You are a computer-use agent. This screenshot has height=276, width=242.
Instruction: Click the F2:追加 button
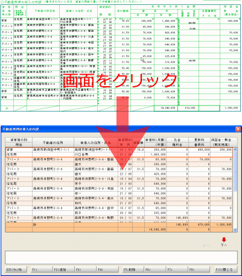click(x=63, y=269)
